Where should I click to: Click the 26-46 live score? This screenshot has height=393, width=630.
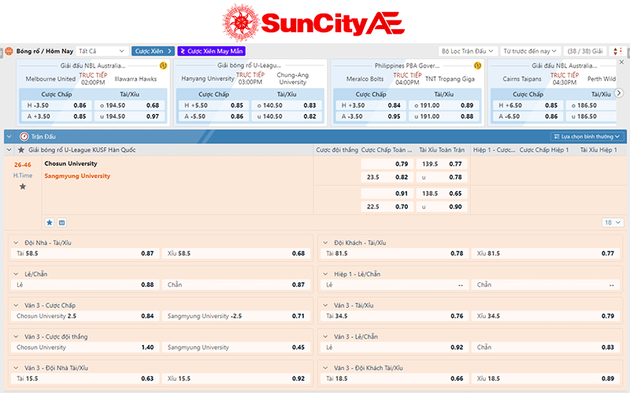23,165
